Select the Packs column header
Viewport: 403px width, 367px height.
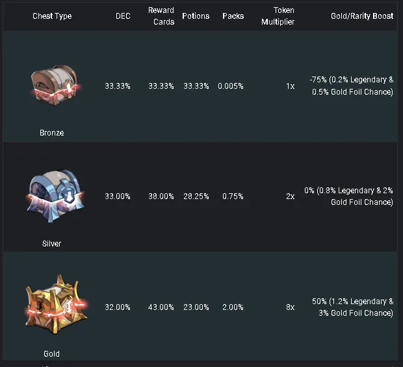[233, 16]
